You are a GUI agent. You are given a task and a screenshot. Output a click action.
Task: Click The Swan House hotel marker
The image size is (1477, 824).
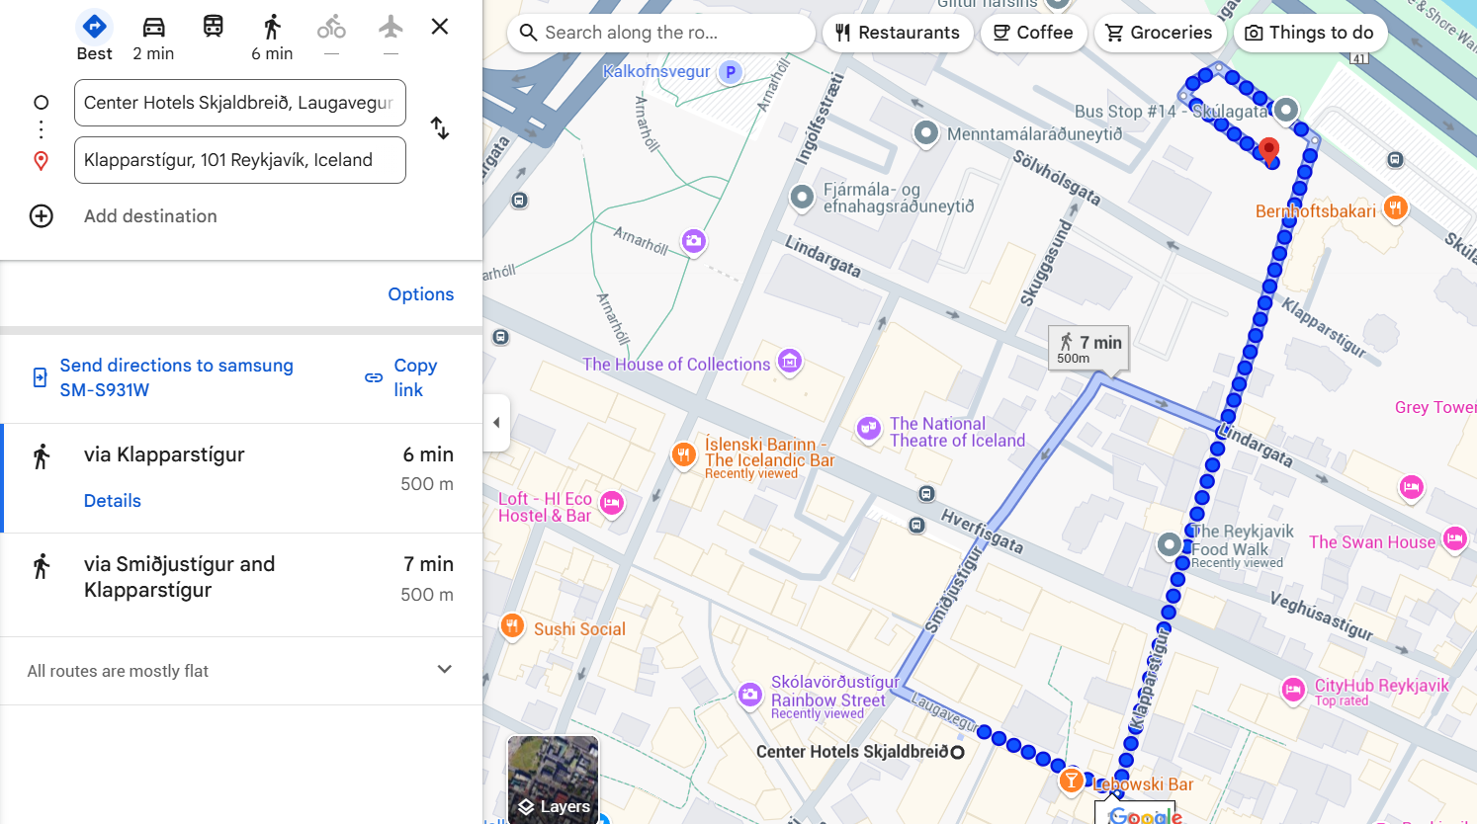[1454, 538]
